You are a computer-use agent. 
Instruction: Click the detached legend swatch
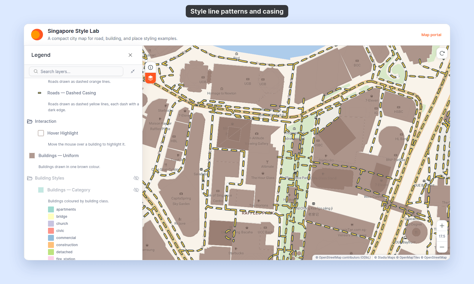coord(51,252)
